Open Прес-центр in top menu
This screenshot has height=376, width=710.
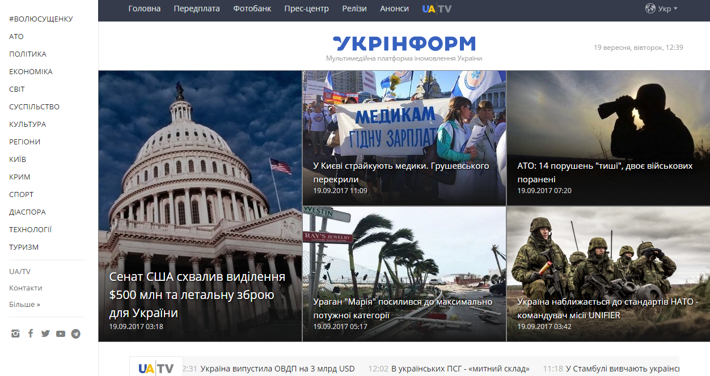(x=307, y=8)
